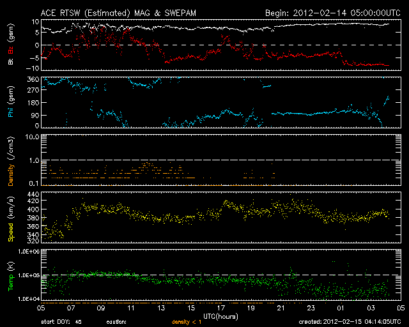Screen dimensions: 409x327
Task: Click the '11' hour tick label
Action: [131, 308]
